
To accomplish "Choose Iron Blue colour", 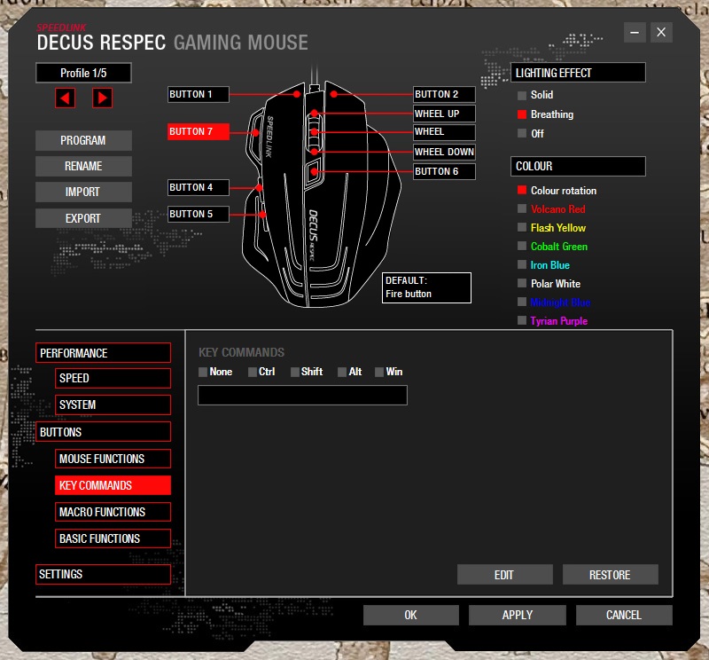I will tap(522, 264).
